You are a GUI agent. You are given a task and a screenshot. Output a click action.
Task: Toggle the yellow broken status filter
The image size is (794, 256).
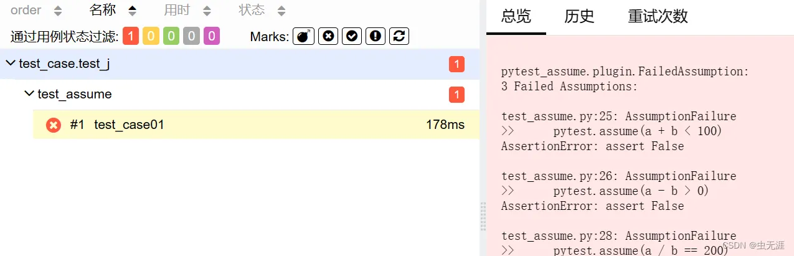pyautogui.click(x=151, y=36)
